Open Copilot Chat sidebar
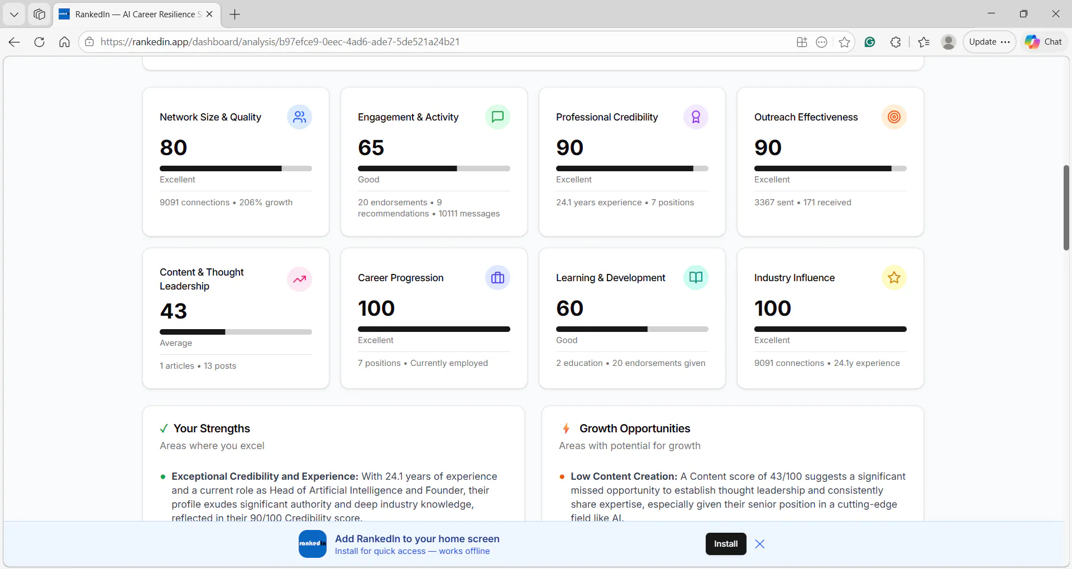 coord(1044,42)
